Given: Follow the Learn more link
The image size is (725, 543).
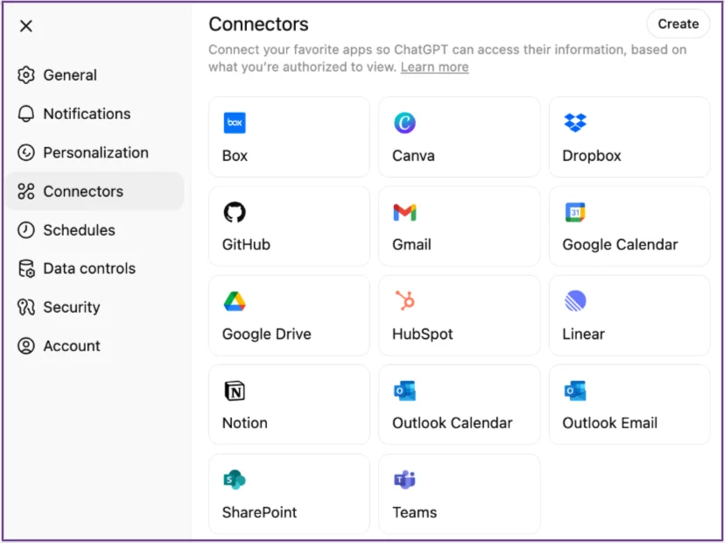Looking at the screenshot, I should (x=434, y=67).
